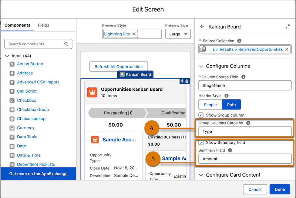The height and width of the screenshot is (198, 296).
Task: Click the Checkbox component icon
Action: pyautogui.click(x=12, y=101)
